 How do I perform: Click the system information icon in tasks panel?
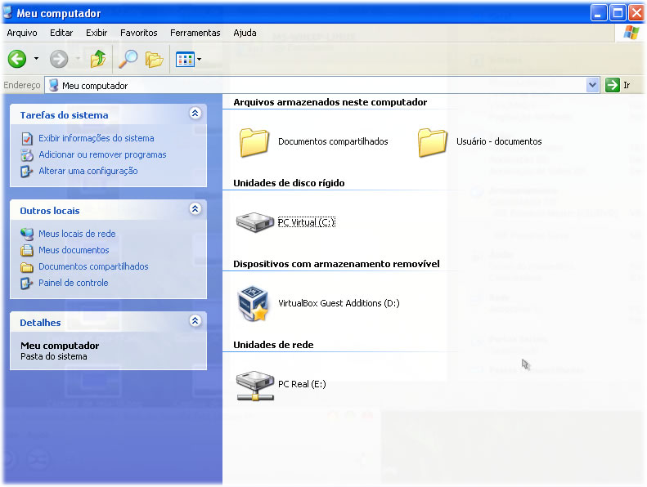(x=27, y=139)
